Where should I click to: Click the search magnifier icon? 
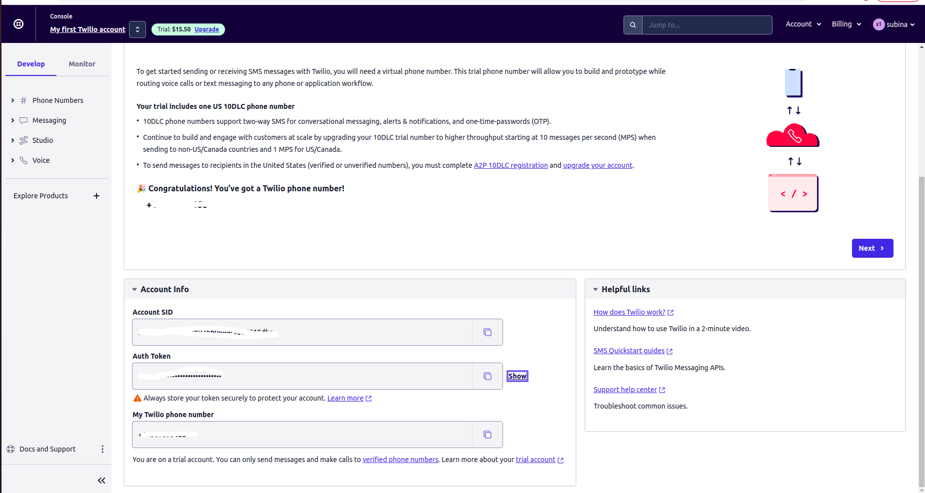pyautogui.click(x=633, y=25)
